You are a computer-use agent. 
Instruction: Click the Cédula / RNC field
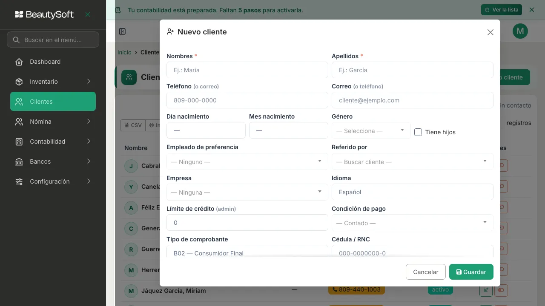412,251
